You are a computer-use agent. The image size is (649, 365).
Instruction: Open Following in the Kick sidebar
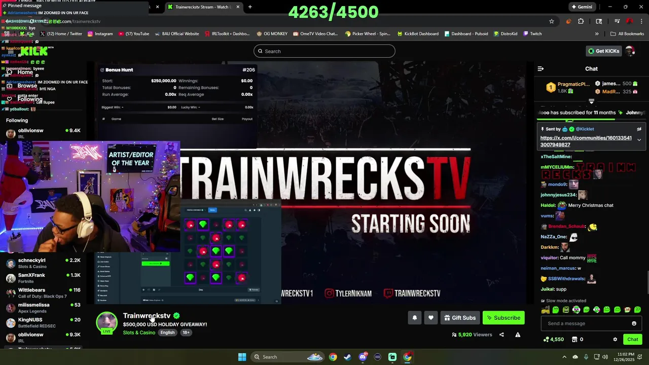[x=24, y=99]
